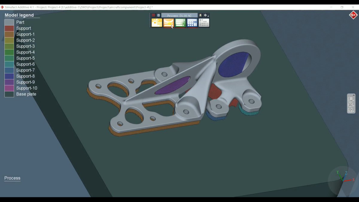Click the four inward arrows view icon
359x202 pixels.
[x=350, y=105]
